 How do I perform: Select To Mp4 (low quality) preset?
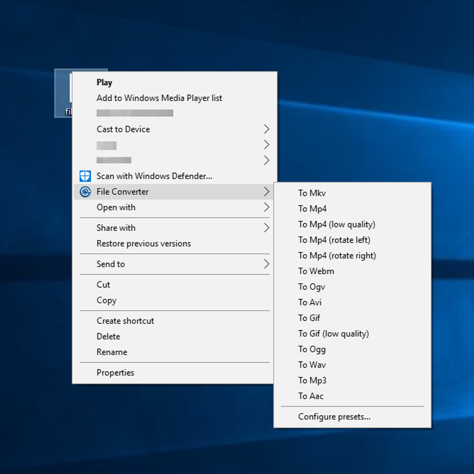(x=337, y=224)
